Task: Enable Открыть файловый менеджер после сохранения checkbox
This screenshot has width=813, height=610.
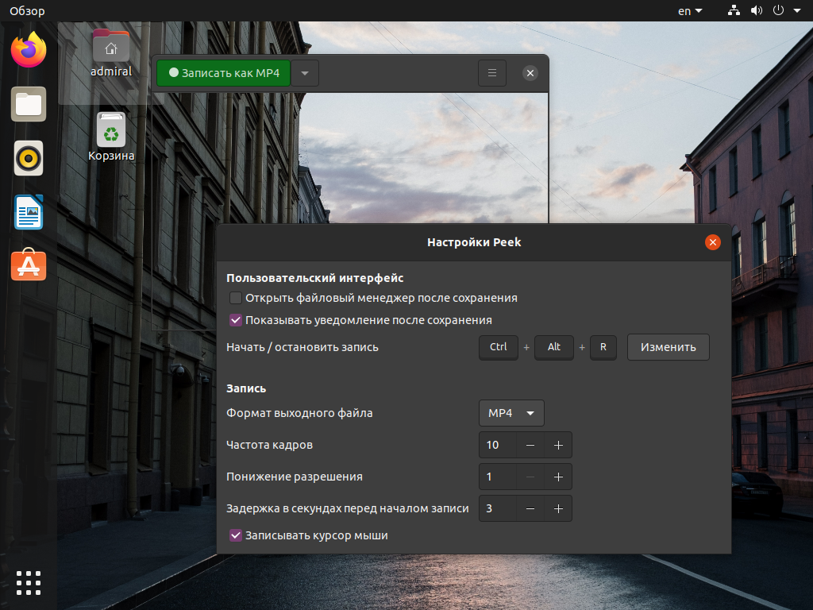Action: [x=235, y=298]
